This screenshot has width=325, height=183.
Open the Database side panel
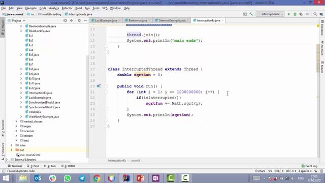pos(322,28)
